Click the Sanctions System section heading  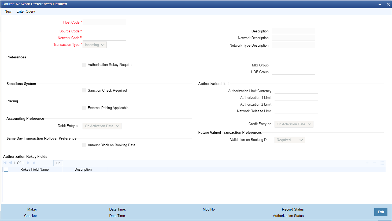21,84
